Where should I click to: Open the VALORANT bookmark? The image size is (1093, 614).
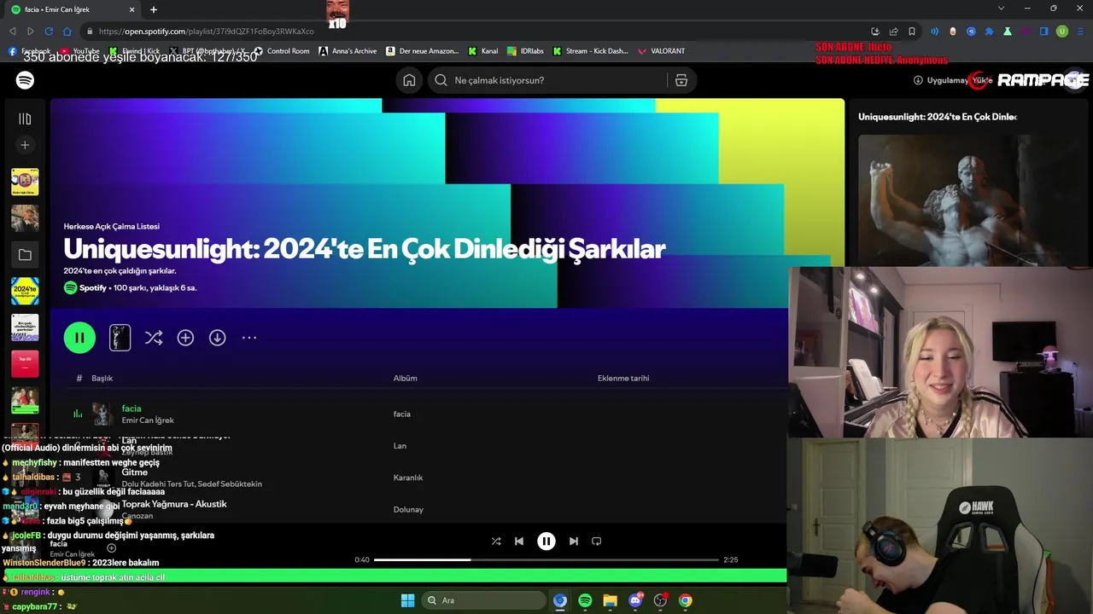tap(660, 51)
